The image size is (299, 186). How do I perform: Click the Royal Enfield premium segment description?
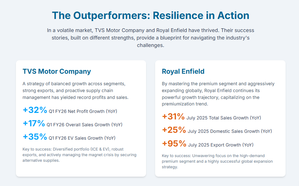click(x=218, y=94)
